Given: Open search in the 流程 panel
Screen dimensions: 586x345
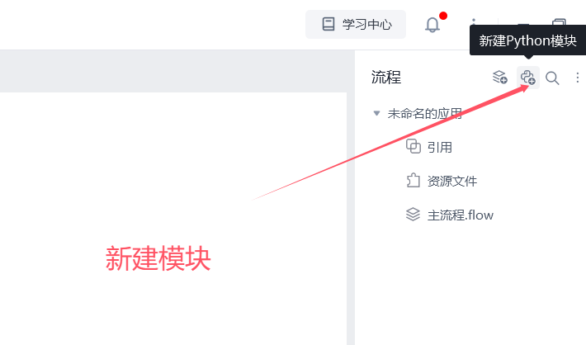Looking at the screenshot, I should tap(552, 78).
